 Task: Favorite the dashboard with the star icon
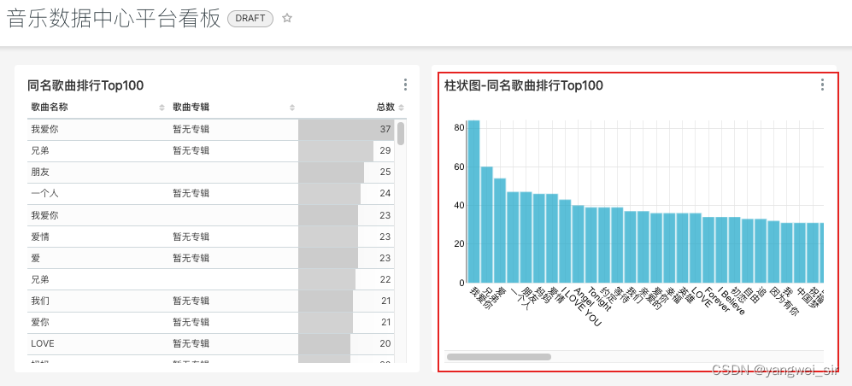287,18
